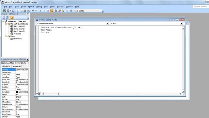Screen dimensions: 209x118
Task: Click the Object Browser toolbar icon
Action: point(63,11)
